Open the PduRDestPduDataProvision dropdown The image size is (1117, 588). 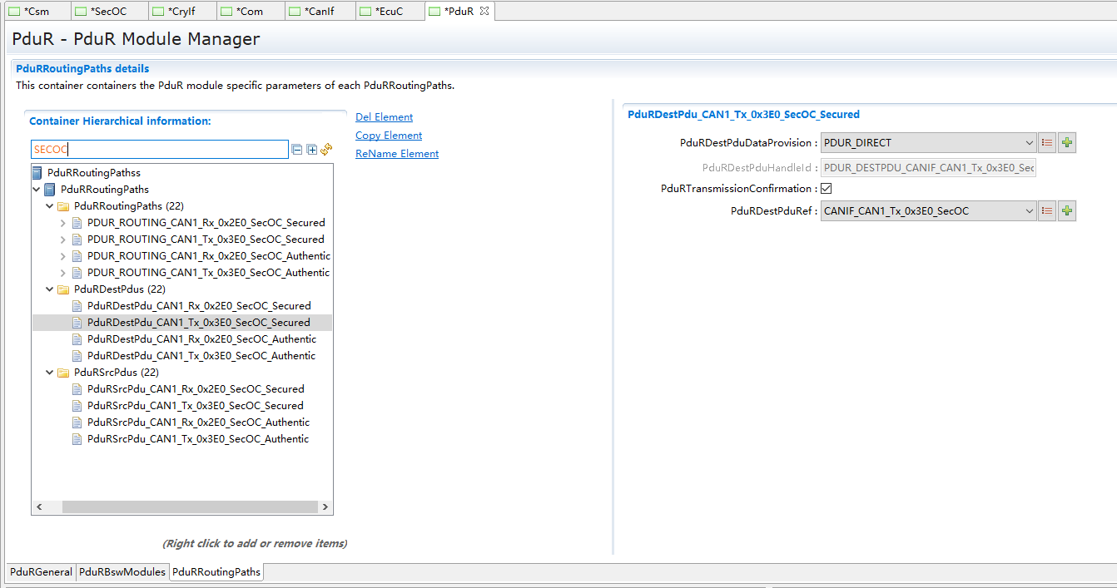pos(1030,143)
